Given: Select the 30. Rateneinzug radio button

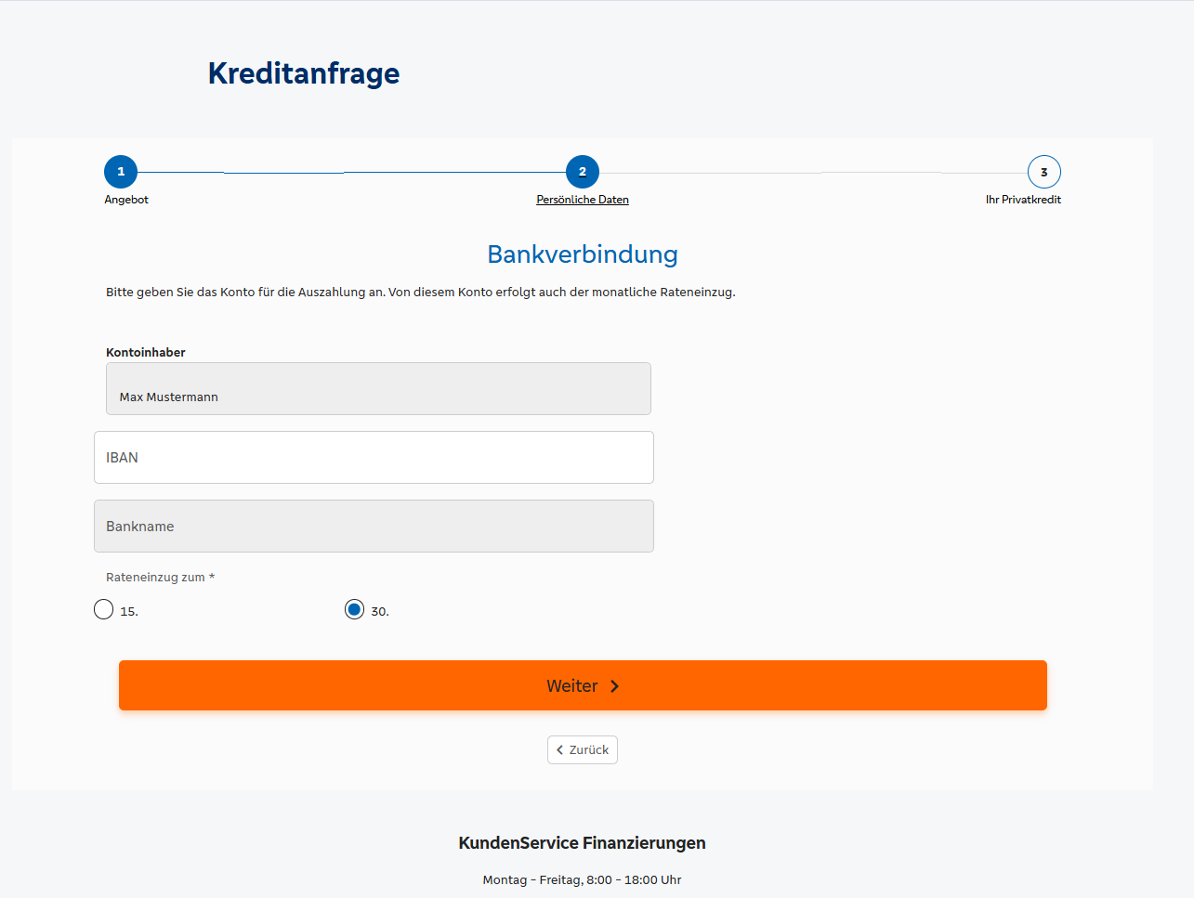Looking at the screenshot, I should click(354, 610).
